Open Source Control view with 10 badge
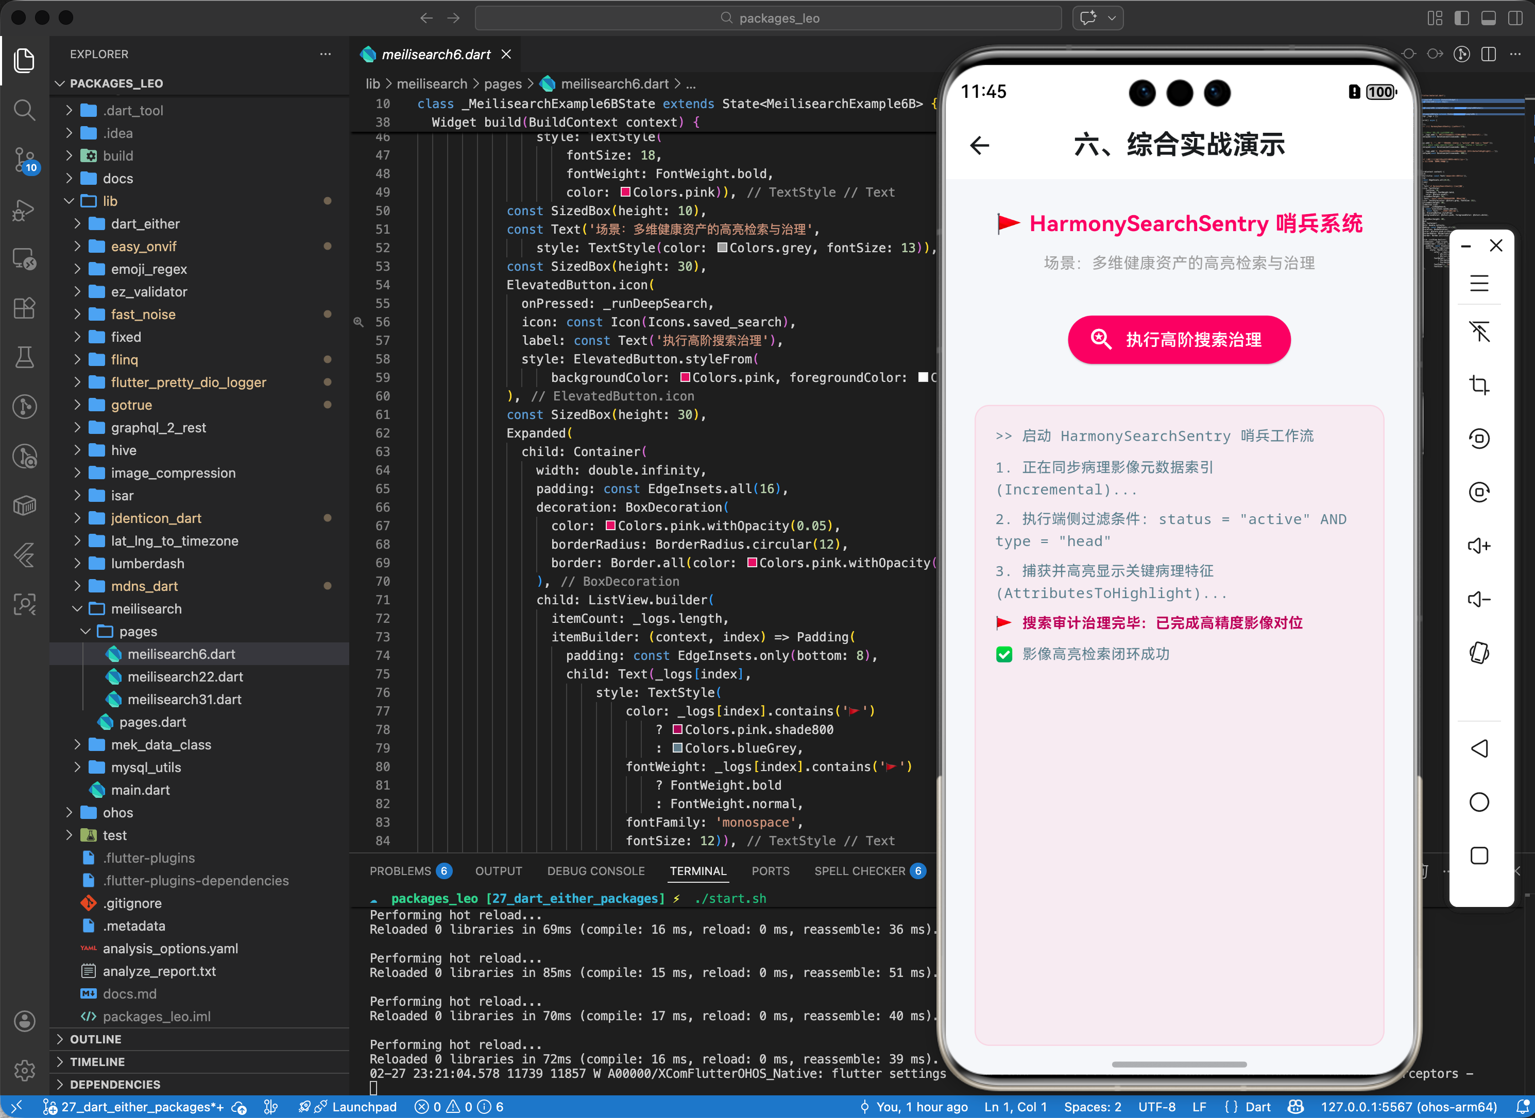The image size is (1535, 1118). point(24,159)
